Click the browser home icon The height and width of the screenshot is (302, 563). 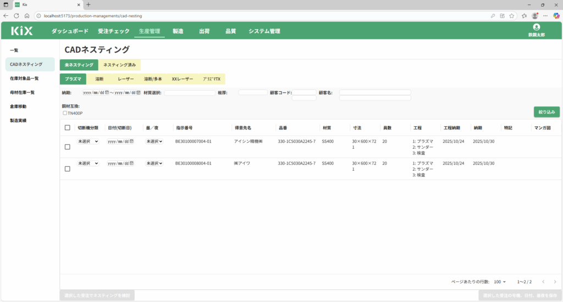pos(26,15)
